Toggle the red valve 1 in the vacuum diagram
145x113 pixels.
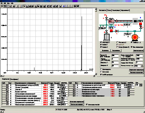(117, 31)
